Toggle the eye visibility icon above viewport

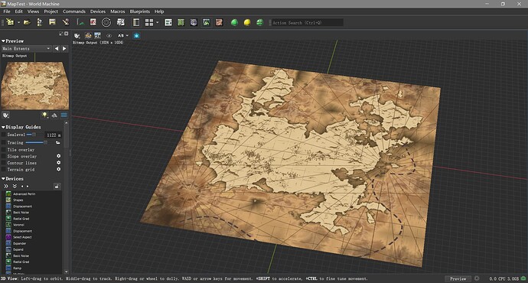coord(109,36)
